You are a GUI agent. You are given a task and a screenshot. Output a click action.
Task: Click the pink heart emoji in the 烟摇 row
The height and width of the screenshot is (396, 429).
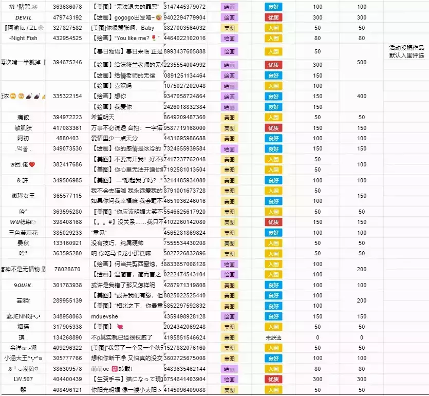pos(120,327)
